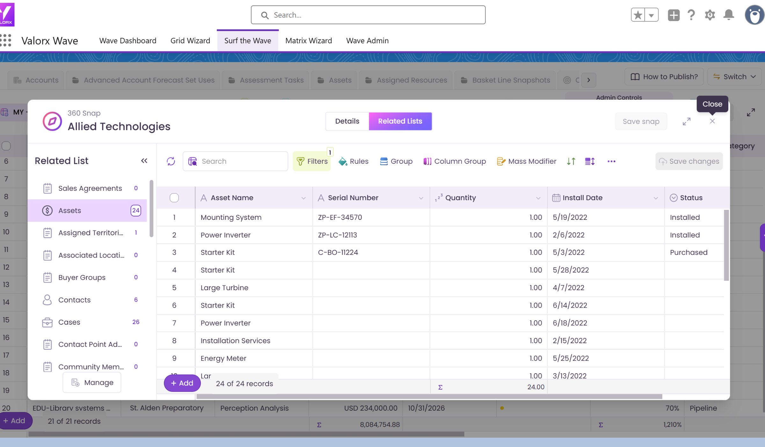Click the Group toolbar icon
Viewport: 765px width, 447px height.
[396, 161]
